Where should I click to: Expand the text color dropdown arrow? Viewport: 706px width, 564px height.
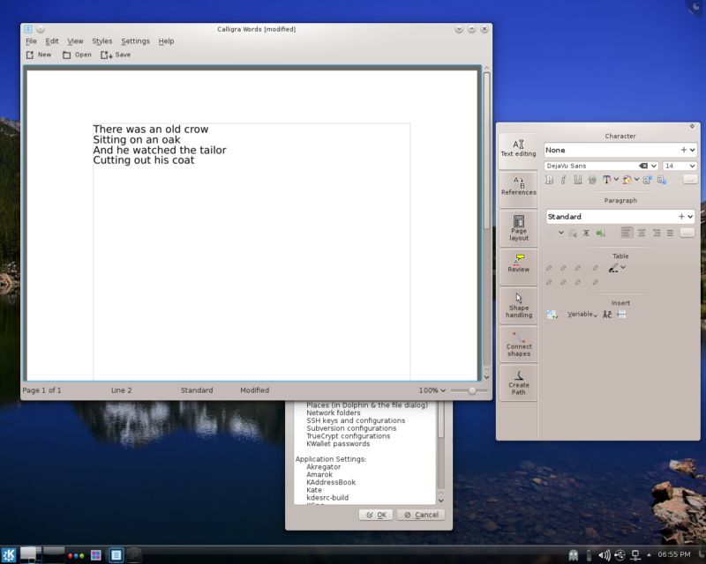pos(616,179)
